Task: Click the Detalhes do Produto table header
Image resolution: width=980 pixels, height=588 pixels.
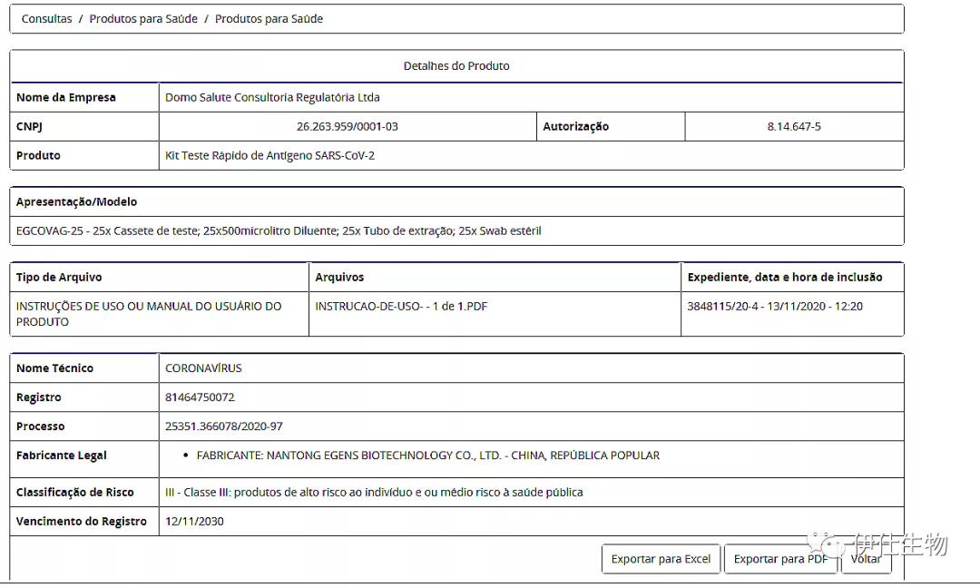Action: point(456,66)
